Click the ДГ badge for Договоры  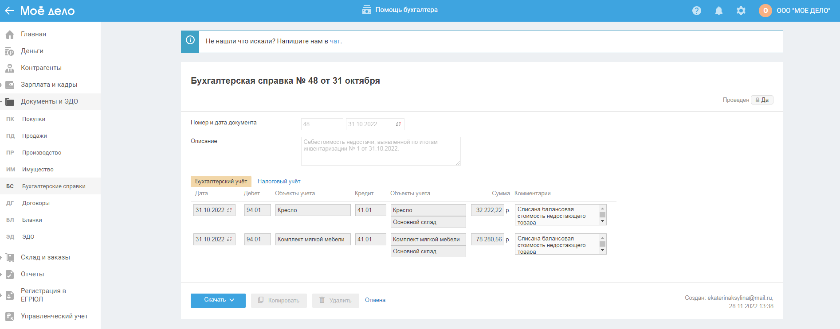click(10, 203)
